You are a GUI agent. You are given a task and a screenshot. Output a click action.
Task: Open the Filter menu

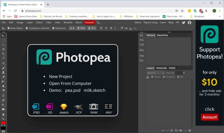[x=49, y=23]
